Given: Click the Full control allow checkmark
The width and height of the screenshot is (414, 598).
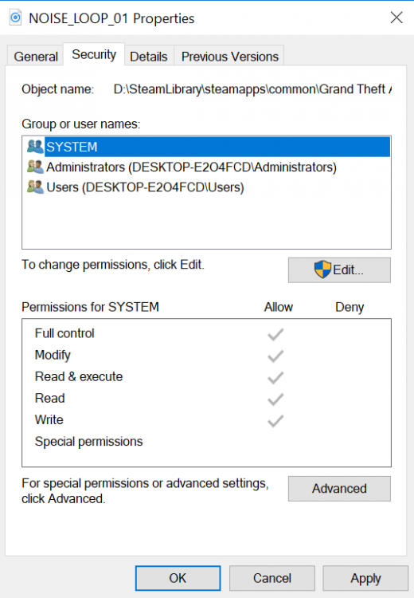Looking at the screenshot, I should click(275, 334).
